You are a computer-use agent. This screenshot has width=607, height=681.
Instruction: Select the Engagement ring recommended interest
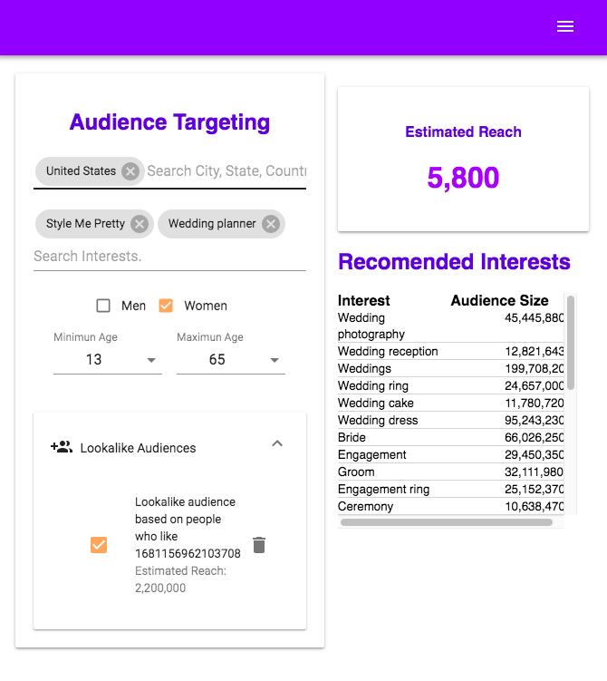click(x=383, y=490)
